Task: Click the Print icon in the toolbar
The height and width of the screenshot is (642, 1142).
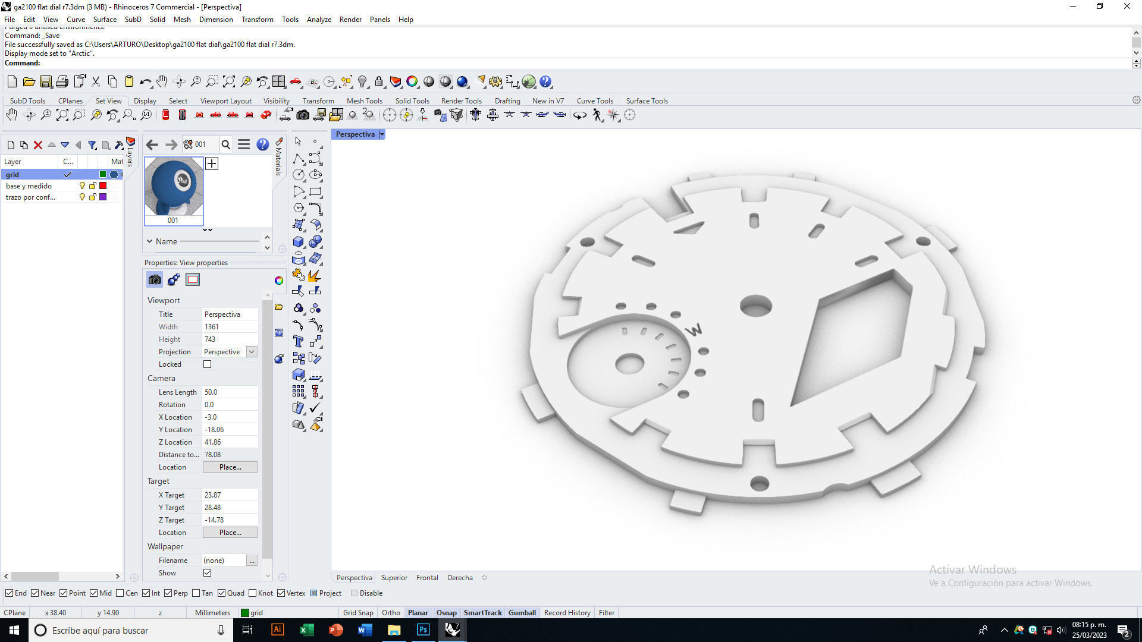Action: 62,81
